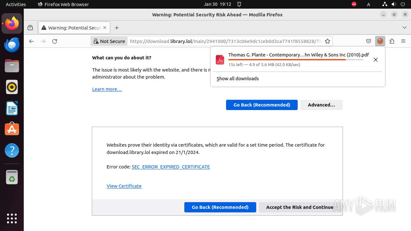The width and height of the screenshot is (411, 231).
Task: Launch Rhythmbox from the dock
Action: click(x=12, y=87)
